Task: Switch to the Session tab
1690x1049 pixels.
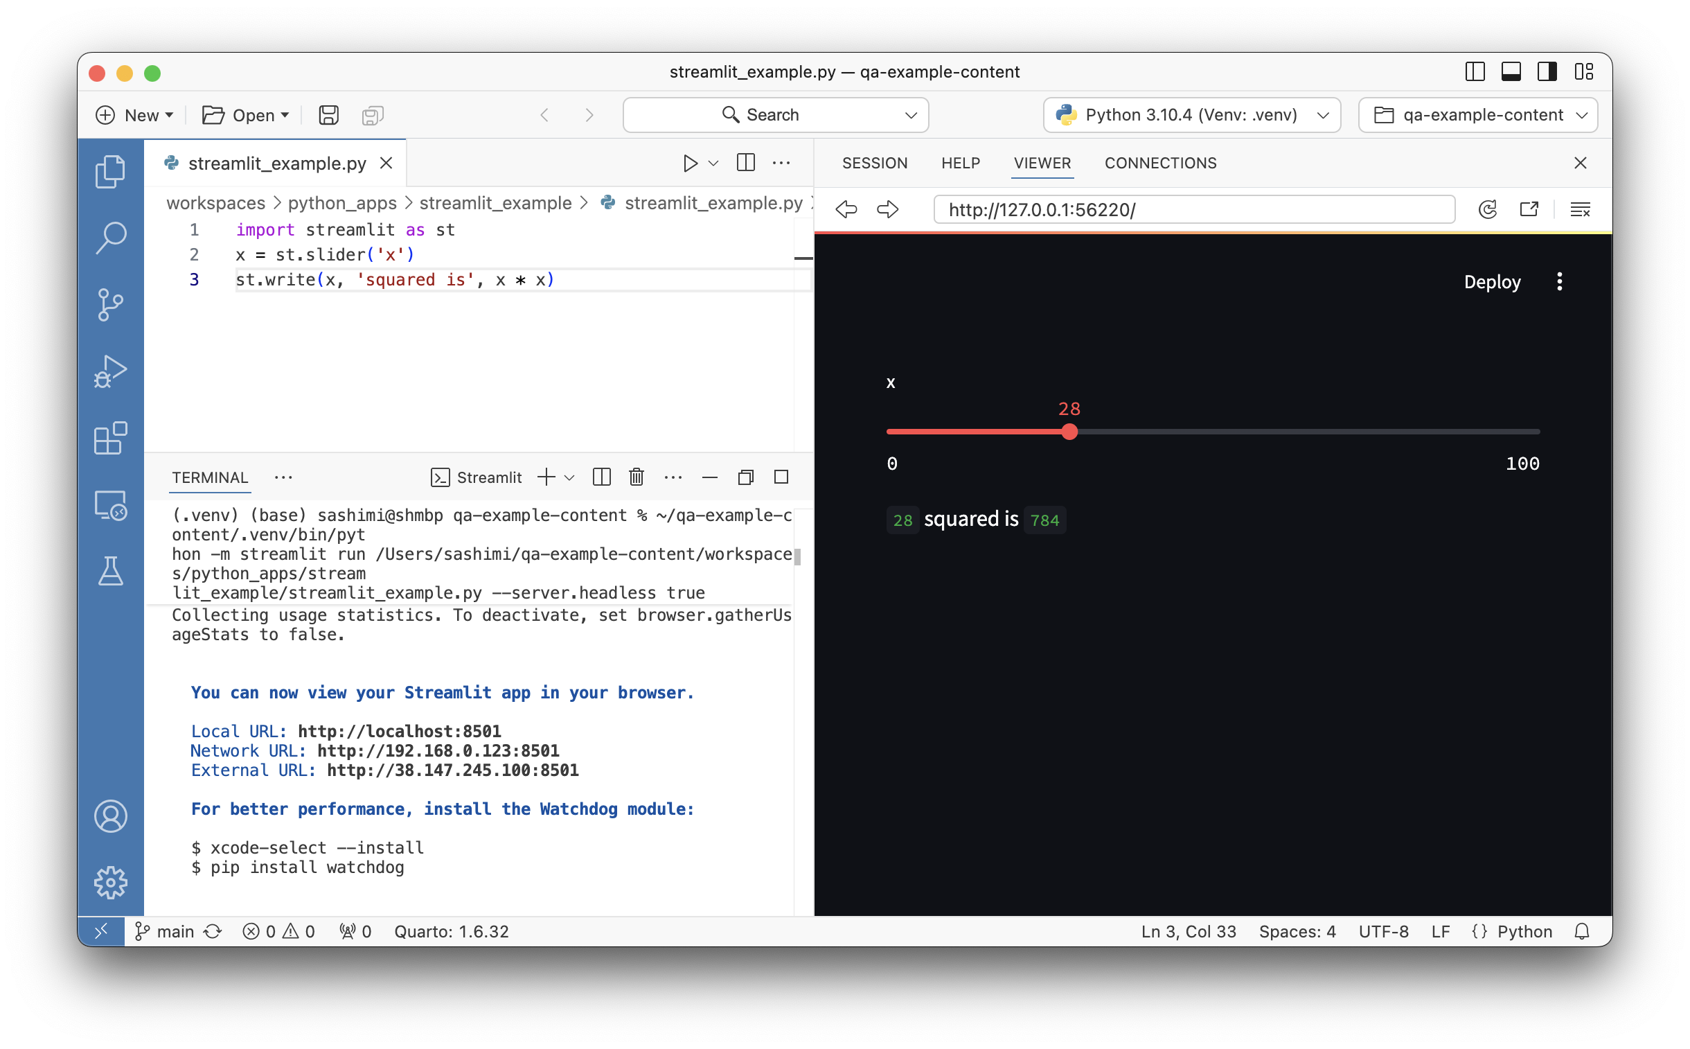Action: point(875,163)
